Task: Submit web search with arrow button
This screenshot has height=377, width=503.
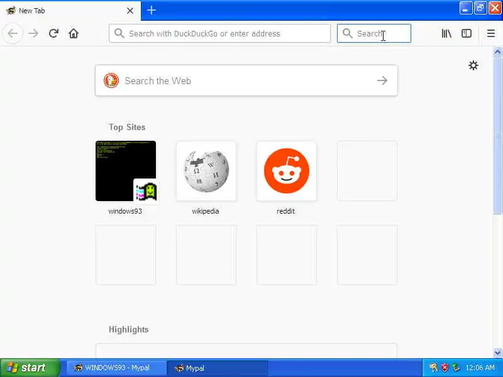Action: (x=382, y=80)
